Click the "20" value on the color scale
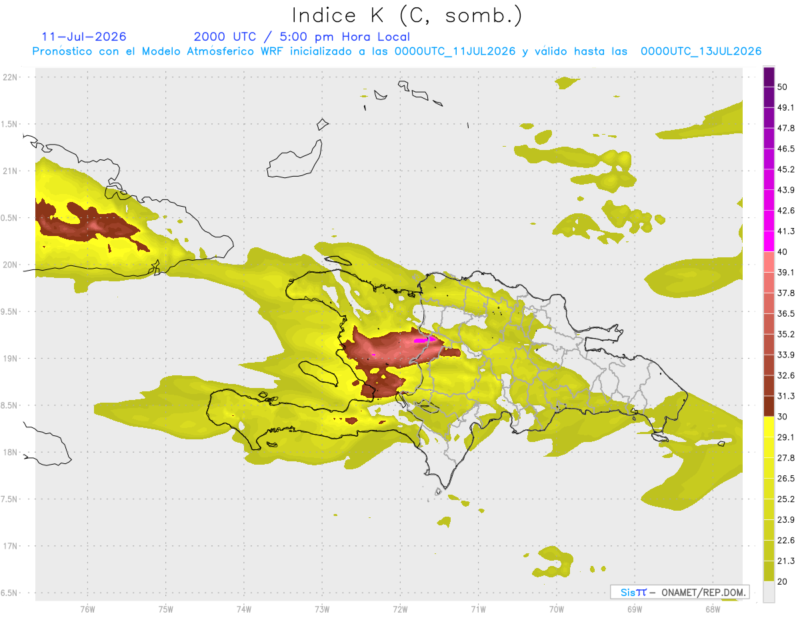Screen dimensions: 800x618 tap(783, 582)
